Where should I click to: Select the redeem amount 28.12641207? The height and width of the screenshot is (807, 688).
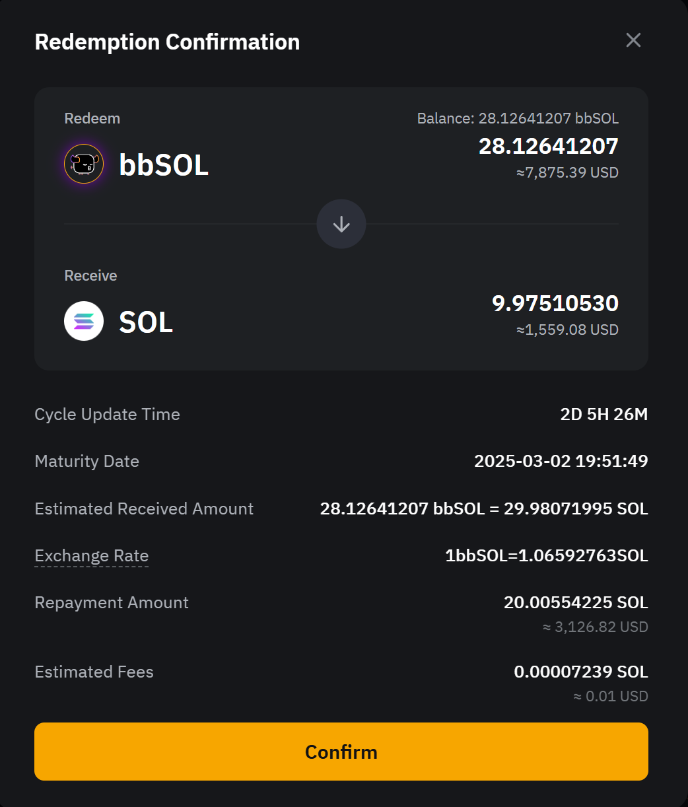[548, 146]
